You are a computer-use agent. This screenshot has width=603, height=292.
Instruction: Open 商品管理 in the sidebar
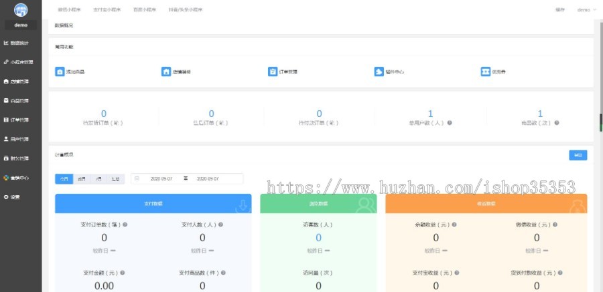(16, 100)
